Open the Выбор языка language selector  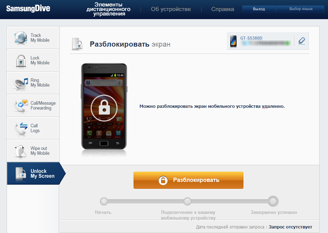coord(301,9)
